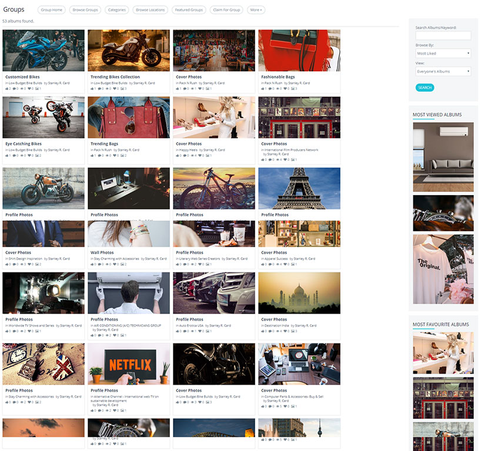Expand the View dropdown showing Everyone's Albums
The image size is (481, 451).
(443, 72)
